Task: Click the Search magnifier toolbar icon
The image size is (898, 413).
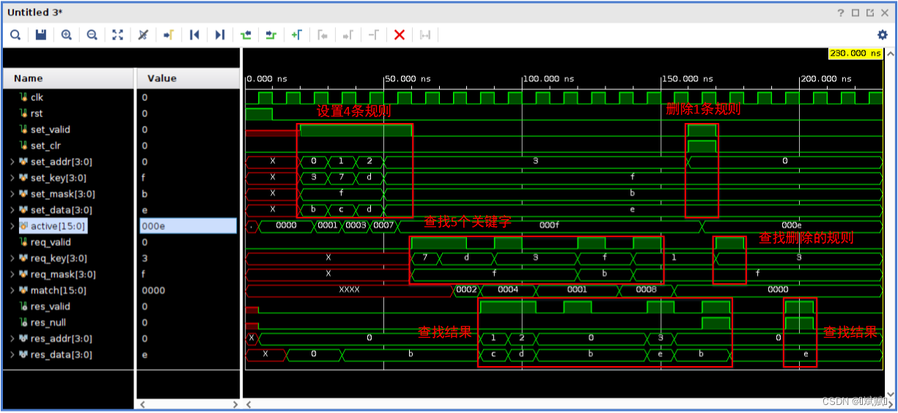Action: tap(15, 34)
